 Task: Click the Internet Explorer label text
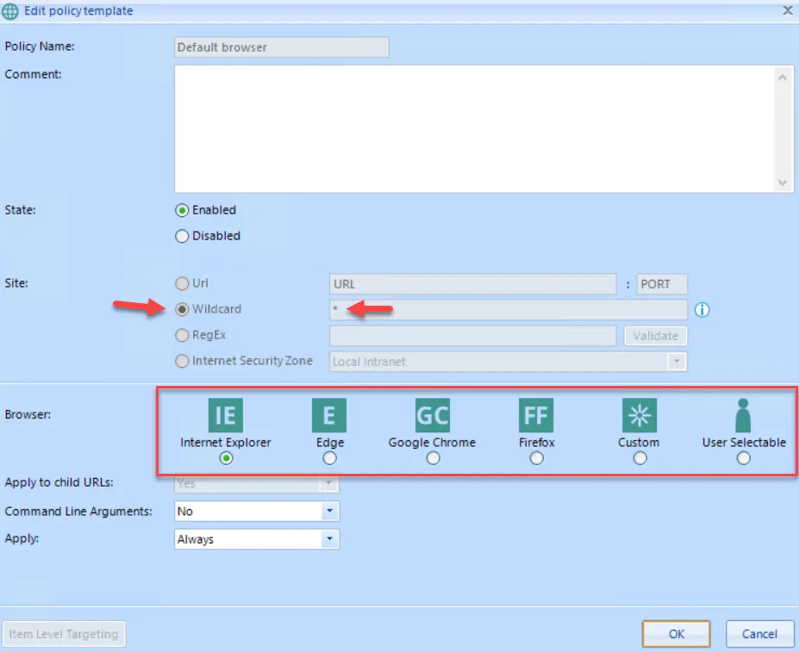point(226,442)
